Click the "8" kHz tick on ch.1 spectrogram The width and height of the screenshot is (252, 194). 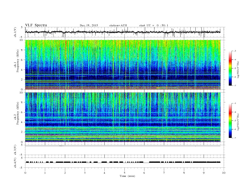pos(22,50)
